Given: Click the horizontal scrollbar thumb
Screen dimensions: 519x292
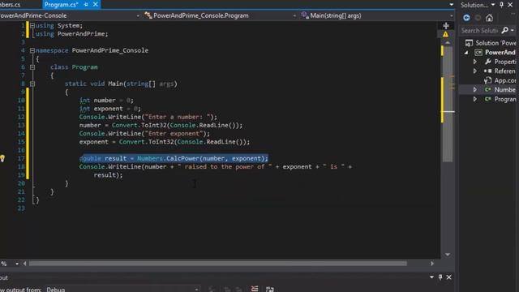Looking at the screenshot, I should 218,264.
